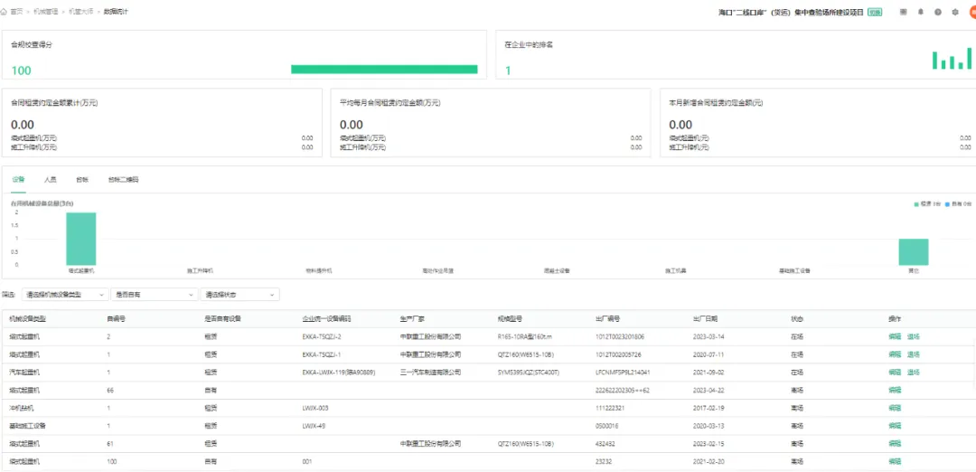
Task: Click the 出厂编号 column header
Action: click(608, 319)
